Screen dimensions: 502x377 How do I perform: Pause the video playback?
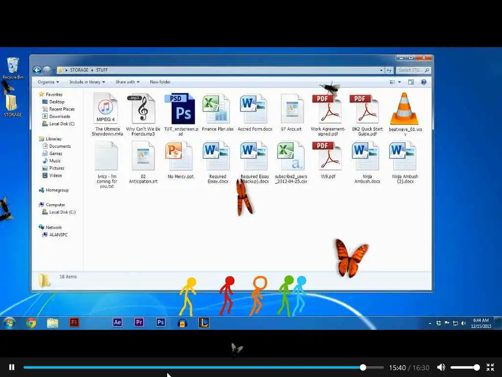[12, 367]
